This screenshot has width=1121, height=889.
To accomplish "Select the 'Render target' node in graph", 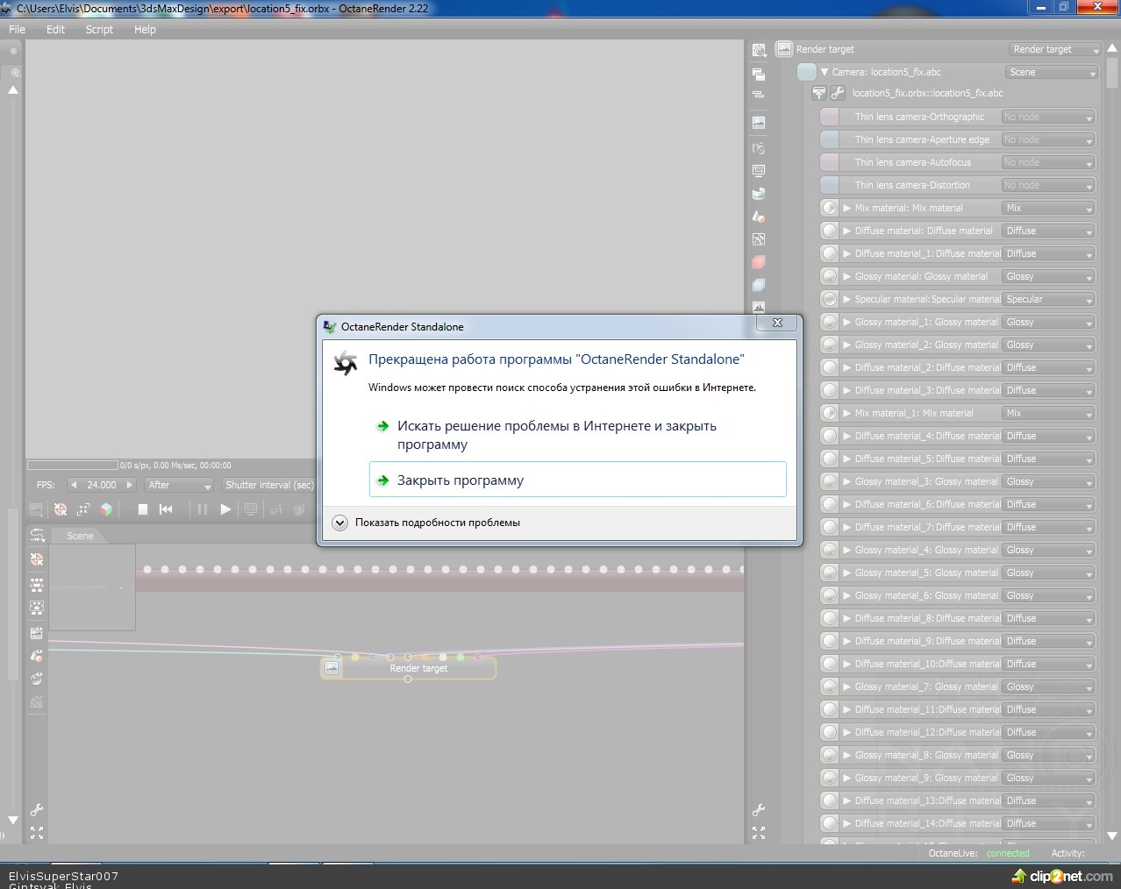I will coord(409,668).
